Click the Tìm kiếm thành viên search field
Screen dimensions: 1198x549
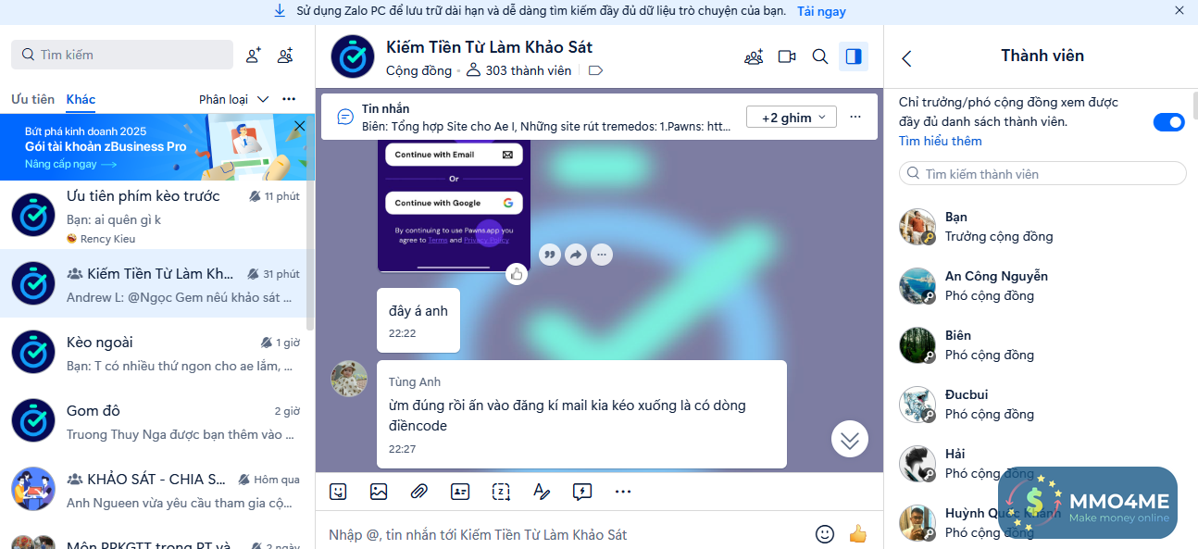(x=1042, y=173)
